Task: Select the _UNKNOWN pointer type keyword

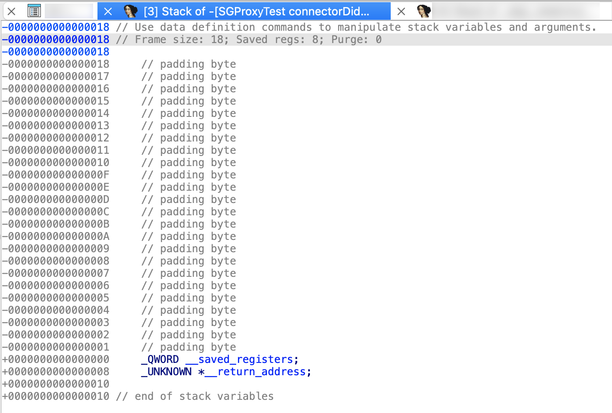Action: [167, 371]
